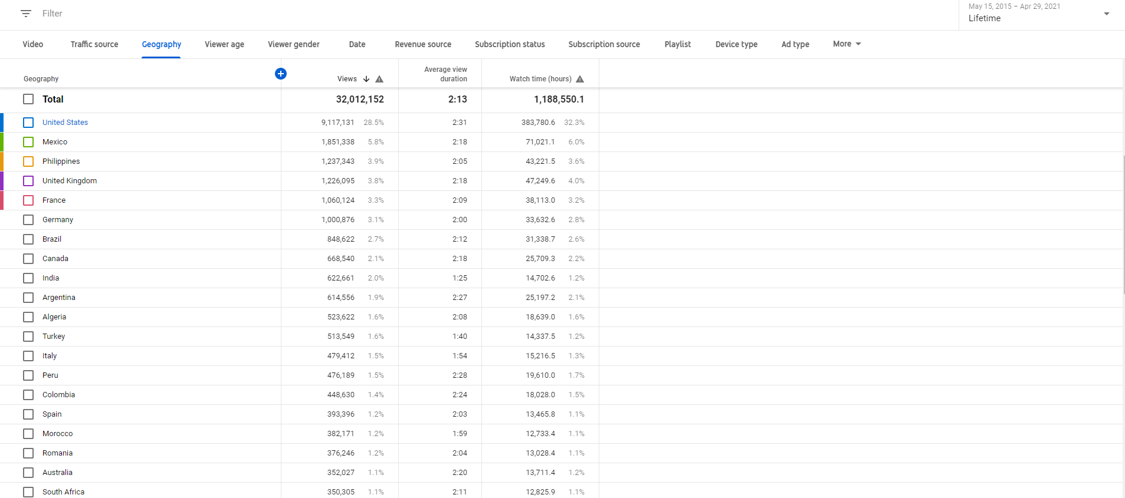Viewport: 1125px width, 498px height.
Task: Check the Australia checkbox
Action: pyautogui.click(x=28, y=473)
